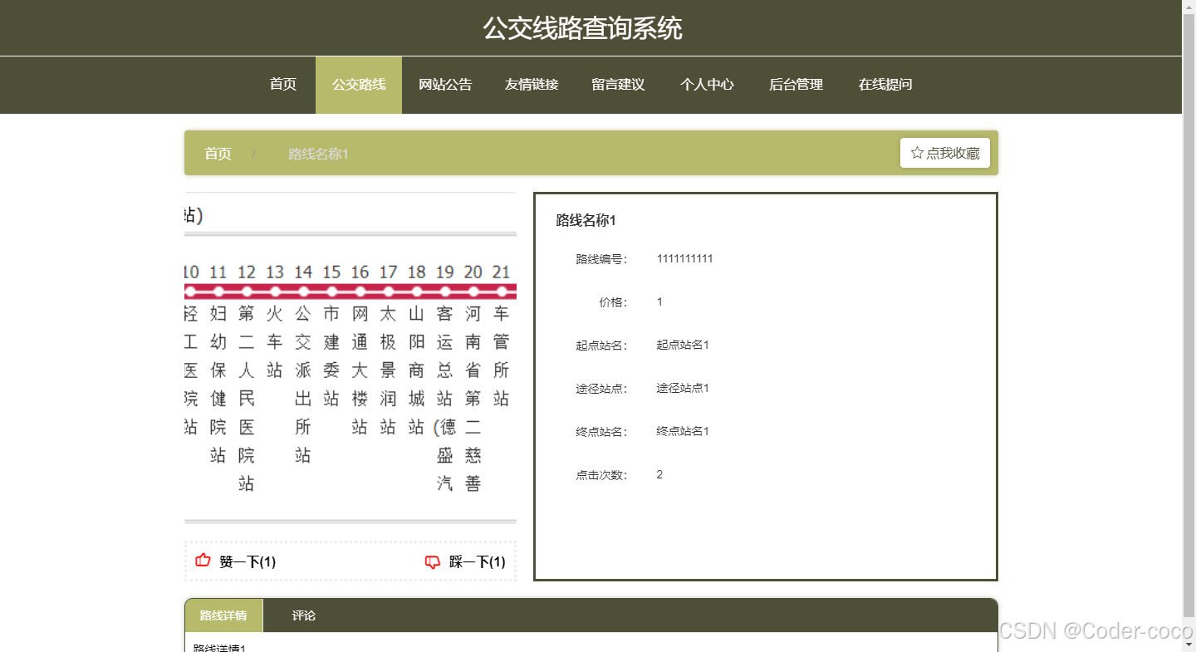The height and width of the screenshot is (652, 1196).
Task: Click 路线名称1 in the breadcrumb
Action: coord(318,154)
